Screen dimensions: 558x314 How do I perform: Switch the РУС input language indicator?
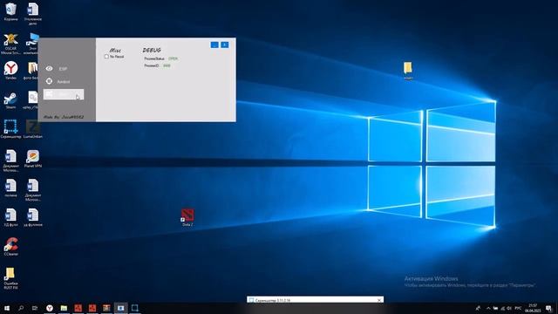pyautogui.click(x=518, y=308)
